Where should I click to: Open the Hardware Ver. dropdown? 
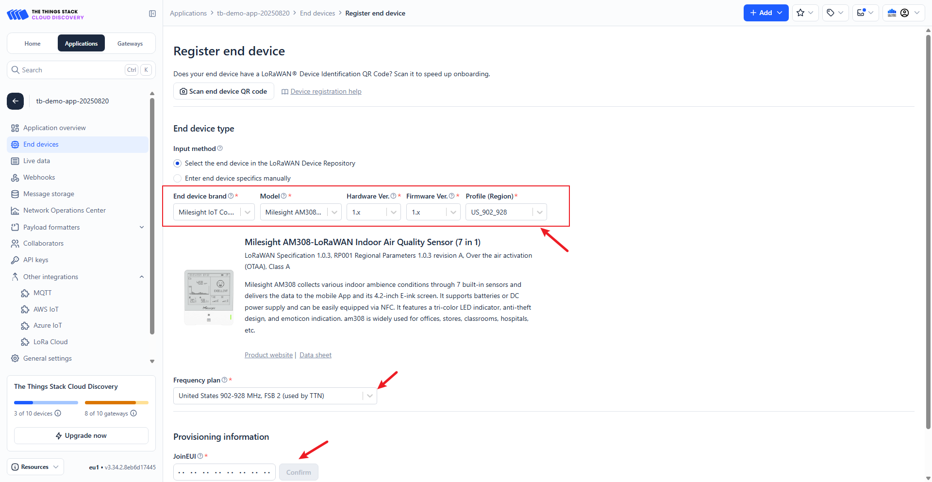[x=374, y=212]
